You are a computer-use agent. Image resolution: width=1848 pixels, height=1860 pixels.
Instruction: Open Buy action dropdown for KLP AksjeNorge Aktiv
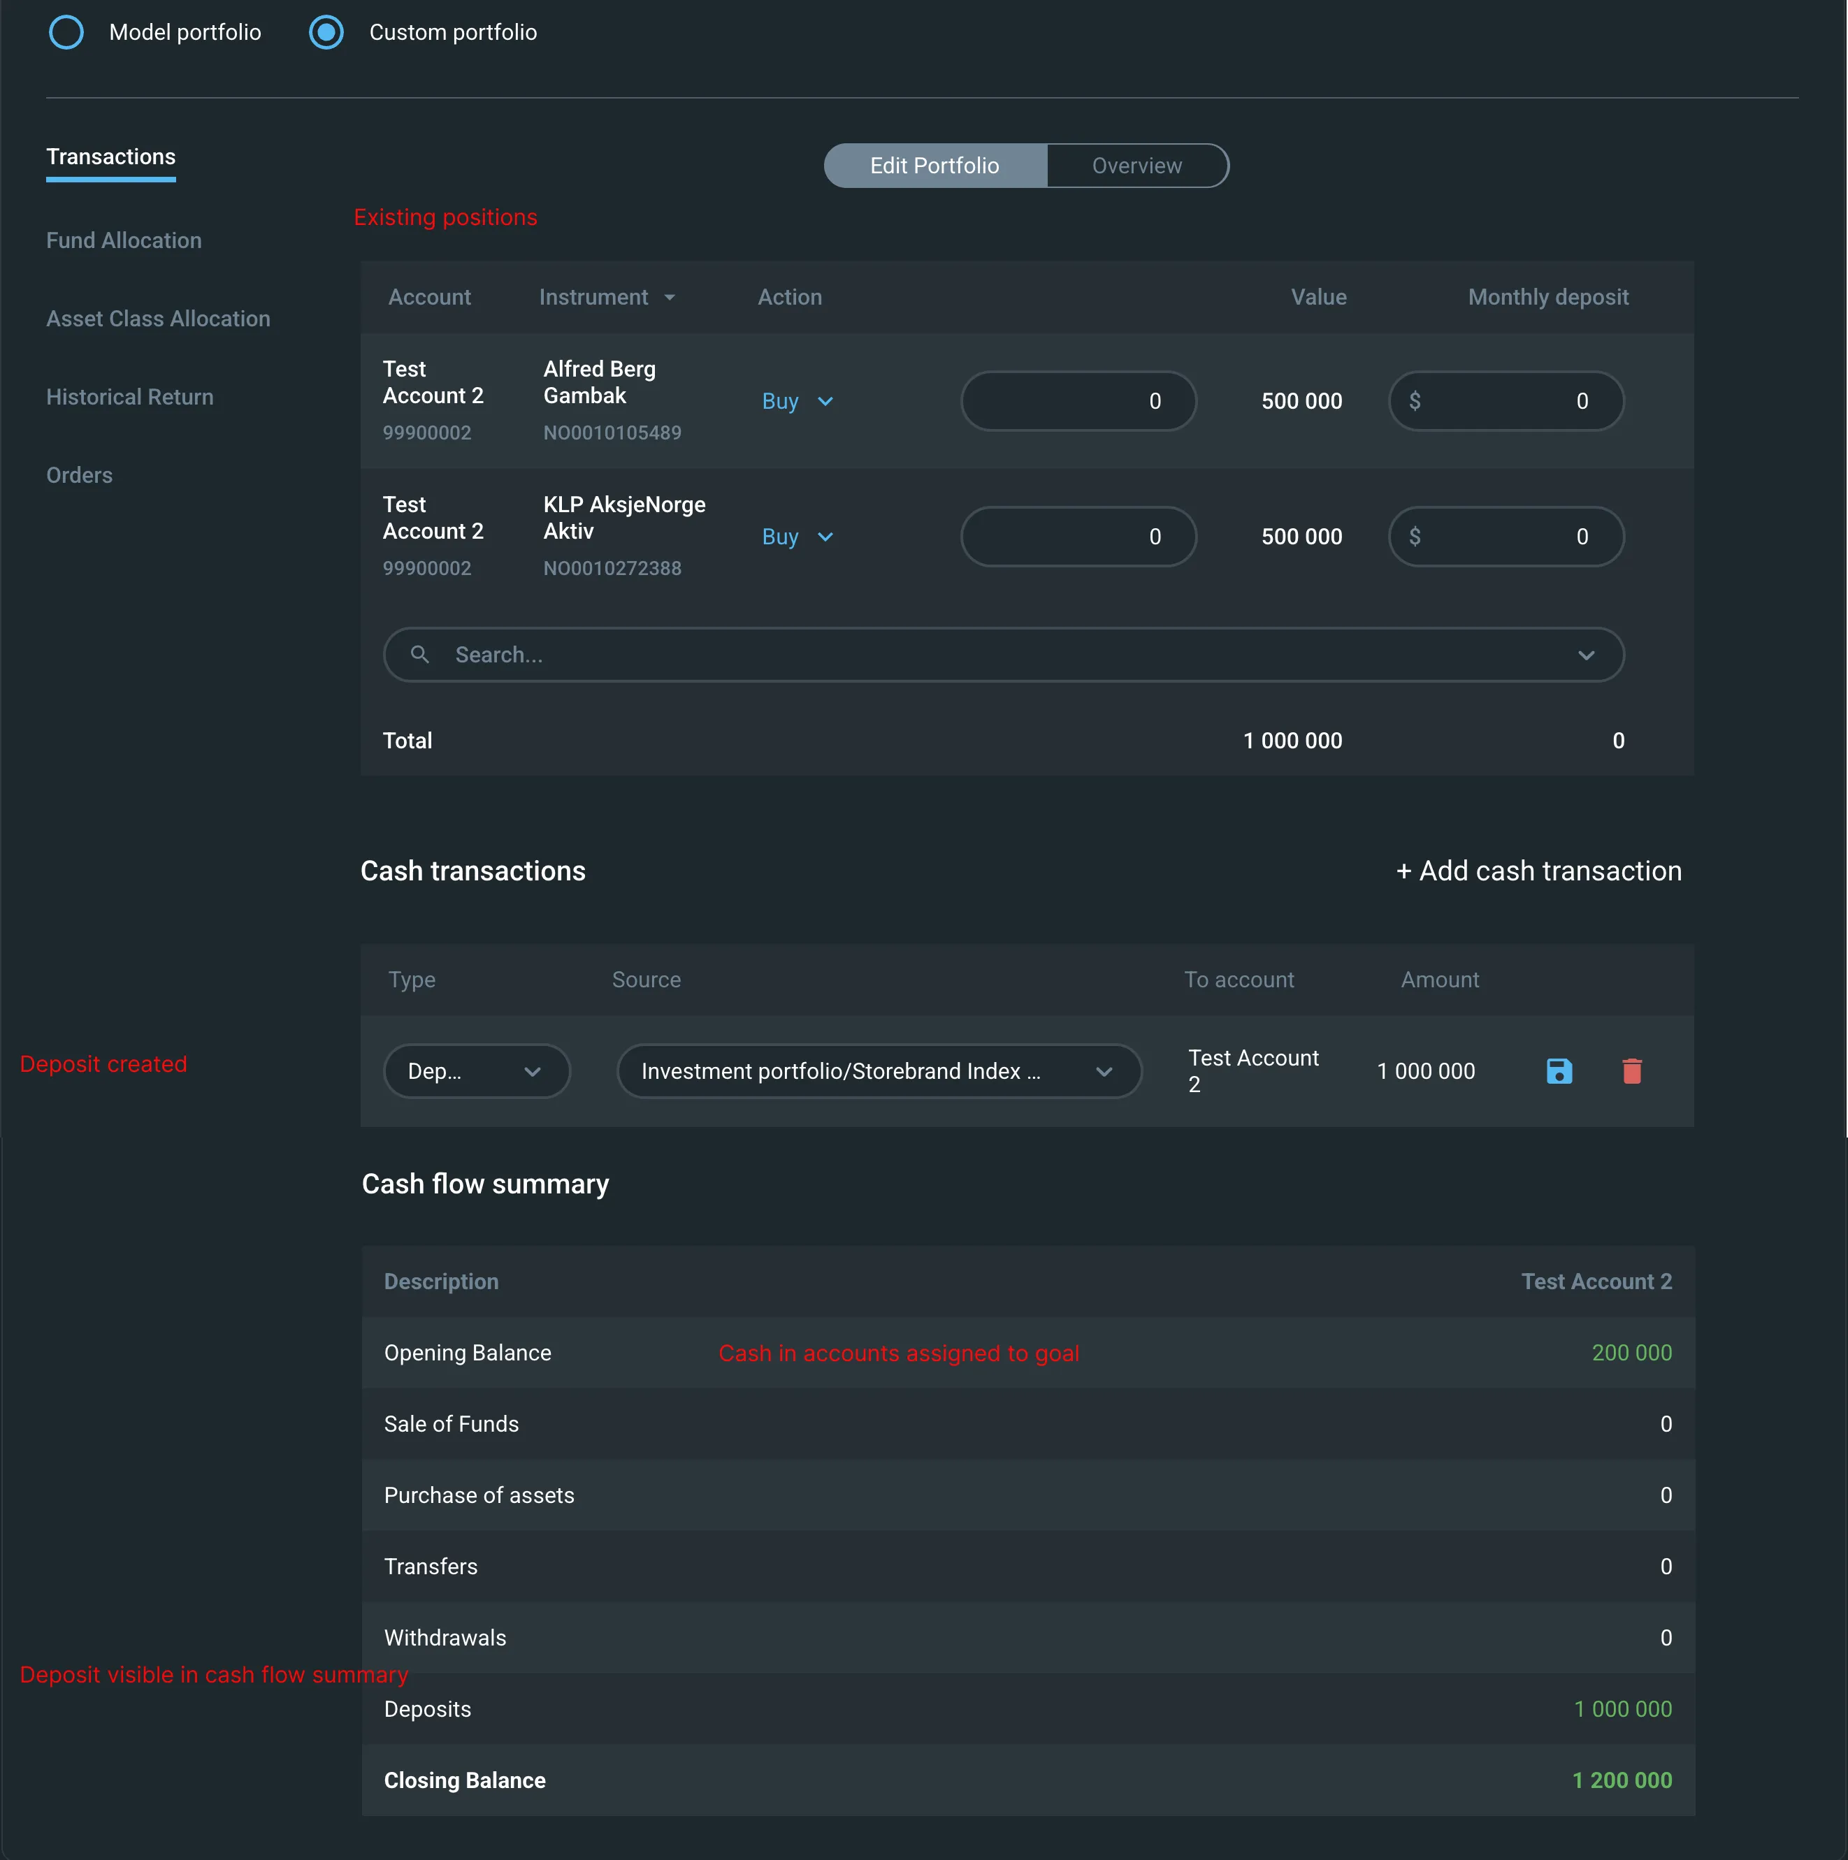point(797,537)
